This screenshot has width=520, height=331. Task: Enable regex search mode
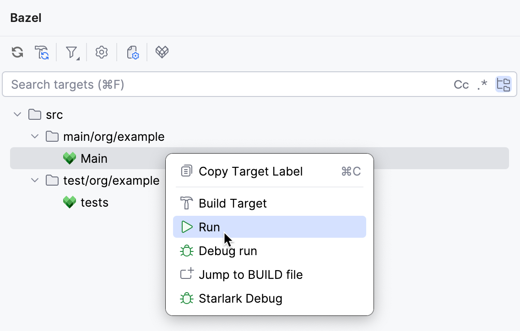482,84
